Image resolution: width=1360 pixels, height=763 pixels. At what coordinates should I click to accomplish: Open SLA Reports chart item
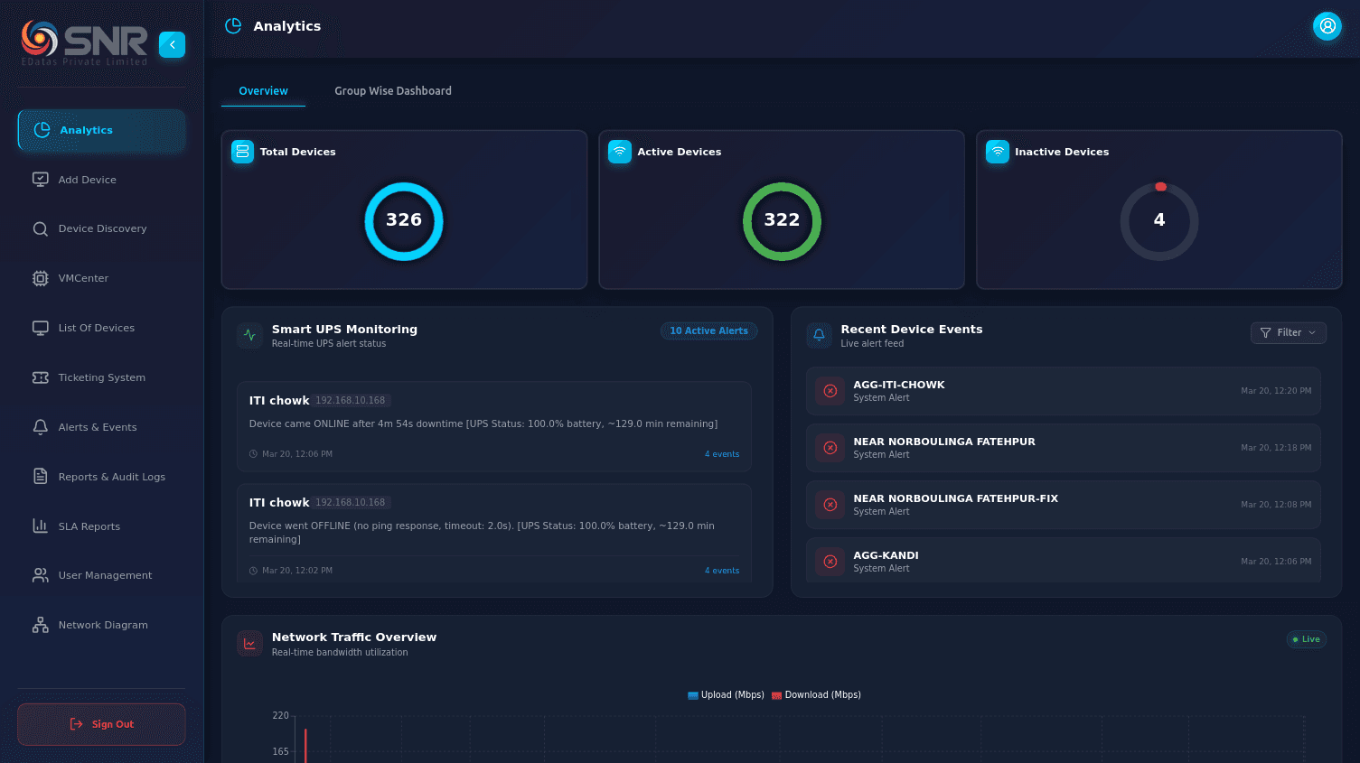(41, 526)
